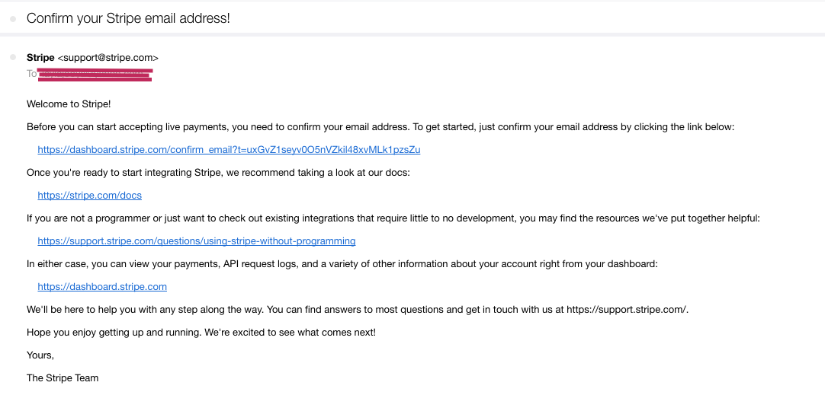This screenshot has height=395, width=825.
Task: Click the 'Welcome to Stripe!' line
Action: click(69, 104)
